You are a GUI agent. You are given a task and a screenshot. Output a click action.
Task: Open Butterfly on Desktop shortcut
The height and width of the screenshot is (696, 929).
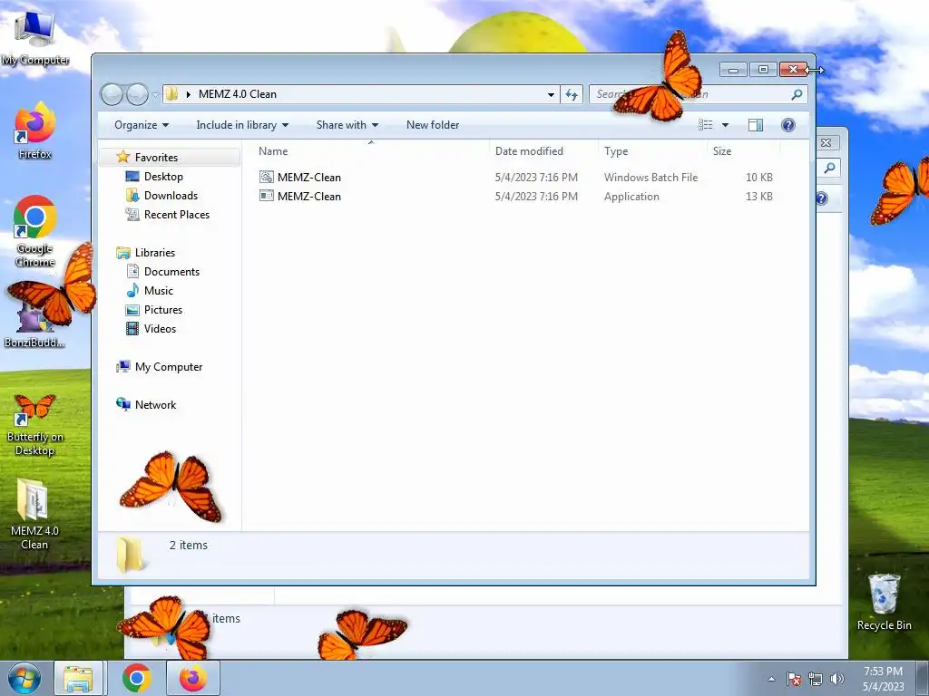pyautogui.click(x=35, y=425)
